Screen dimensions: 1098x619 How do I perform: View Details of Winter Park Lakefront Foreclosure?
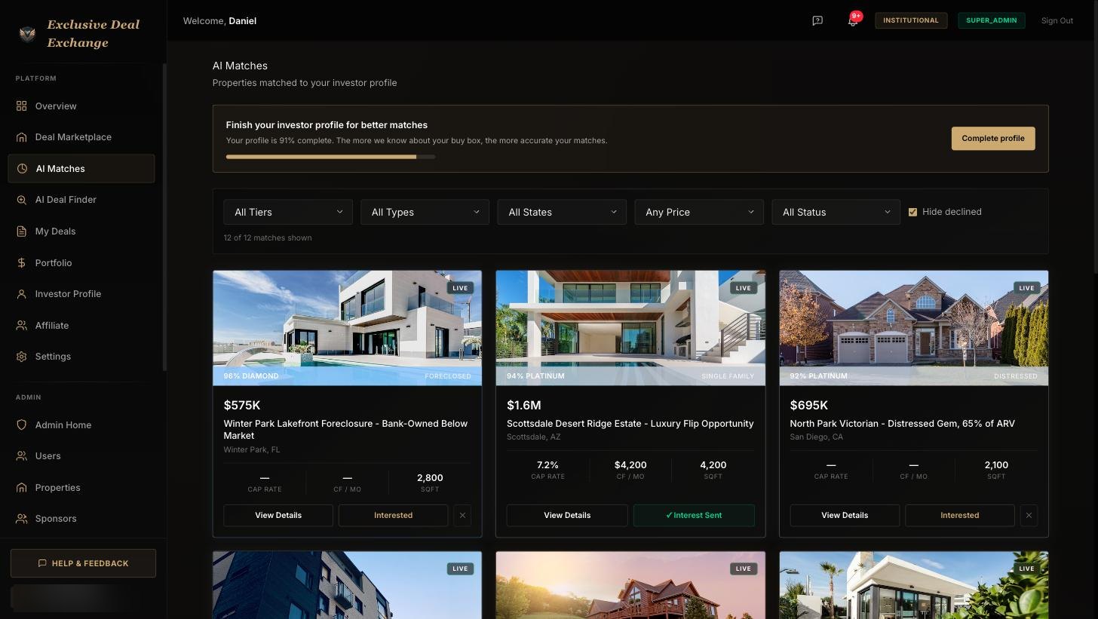[278, 516]
